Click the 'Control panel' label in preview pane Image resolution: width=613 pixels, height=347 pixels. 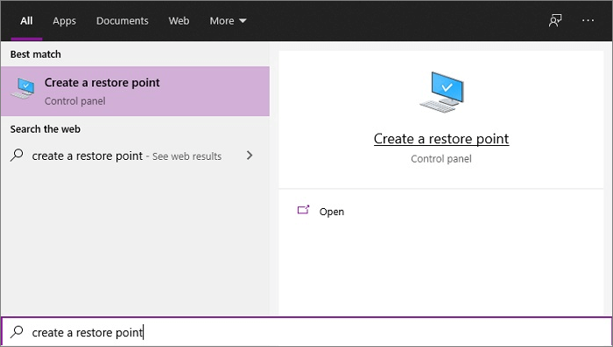441,159
